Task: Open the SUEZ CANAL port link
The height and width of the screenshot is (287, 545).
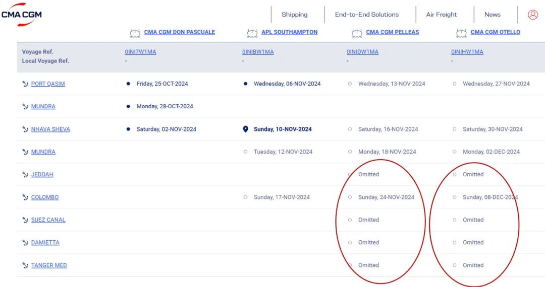Action: pyautogui.click(x=48, y=220)
